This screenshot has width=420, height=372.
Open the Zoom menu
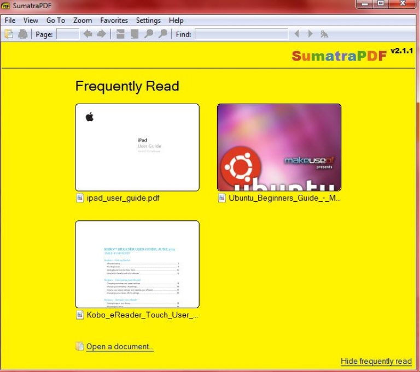click(x=83, y=20)
